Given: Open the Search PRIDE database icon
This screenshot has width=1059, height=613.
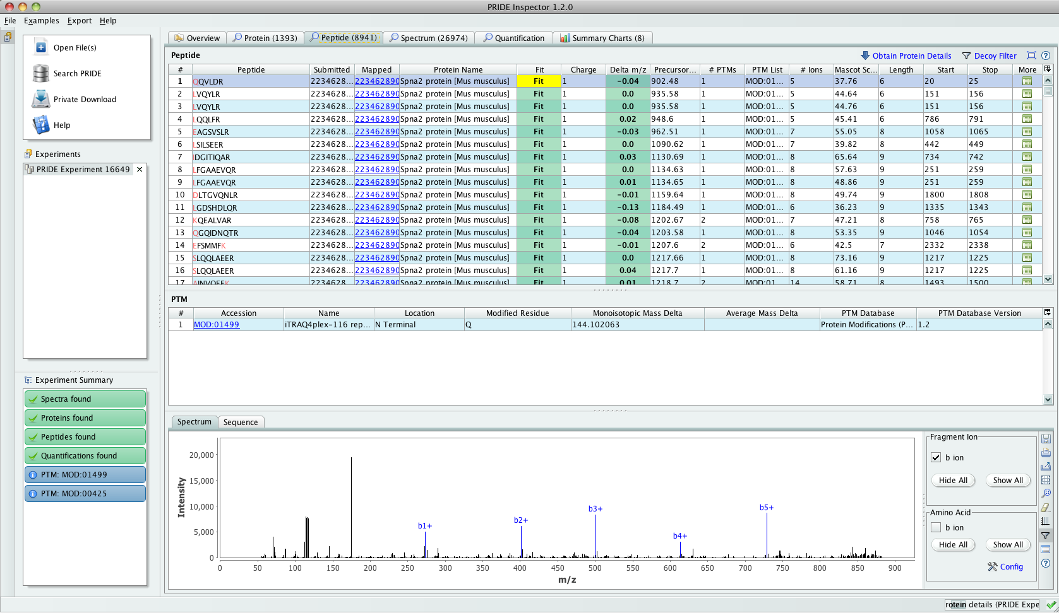Looking at the screenshot, I should pyautogui.click(x=41, y=73).
